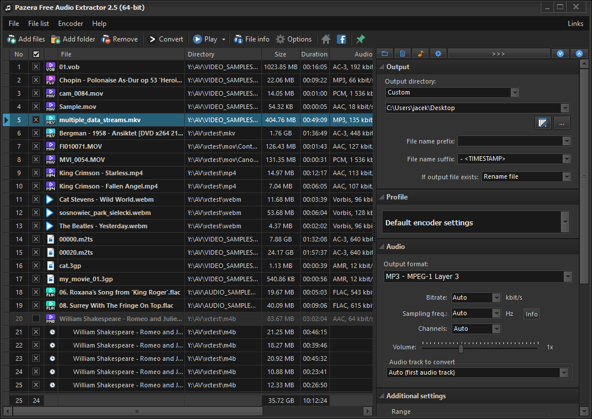Open the Encoder menu

pos(71,24)
